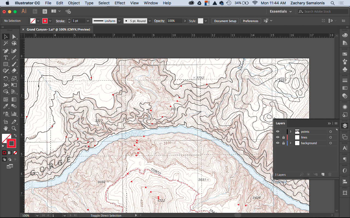Set the None color mode below swatches
350x218 pixels.
click(15, 153)
